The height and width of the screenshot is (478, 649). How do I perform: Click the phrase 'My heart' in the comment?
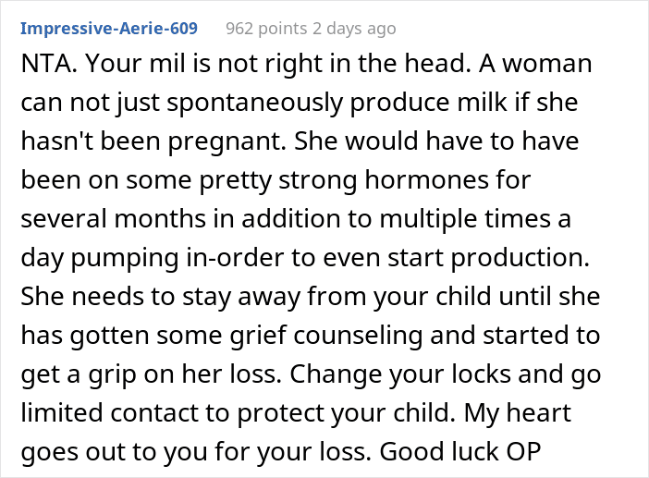518,413
